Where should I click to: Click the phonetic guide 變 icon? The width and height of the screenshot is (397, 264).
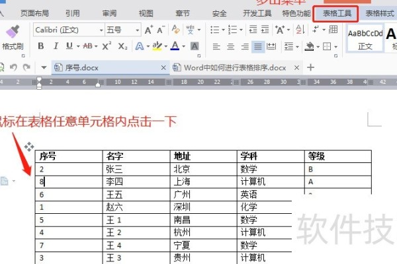click(x=191, y=30)
